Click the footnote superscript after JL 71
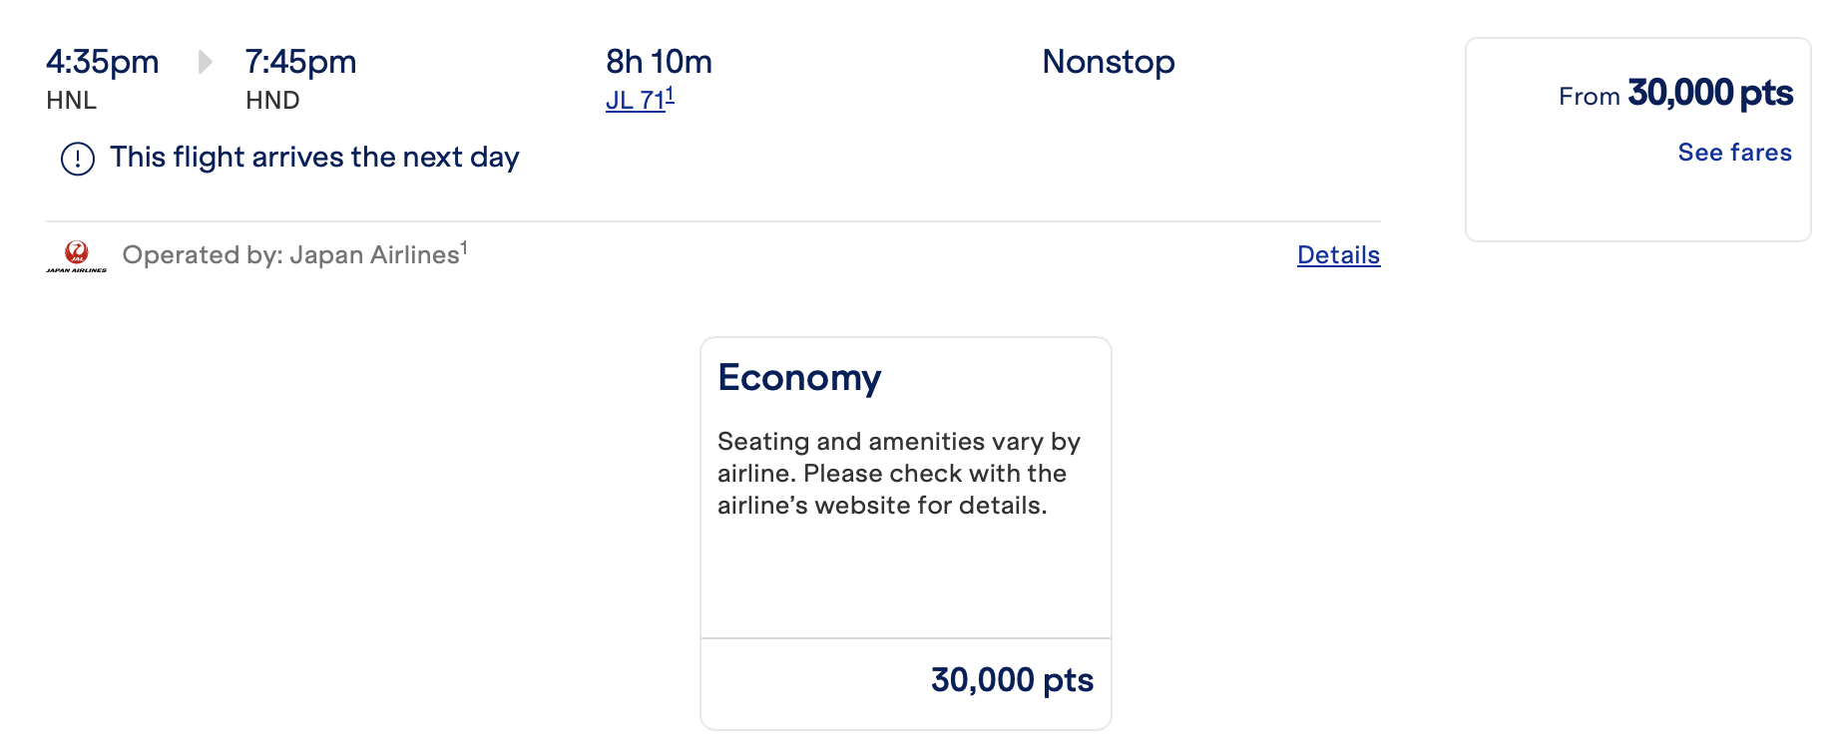The width and height of the screenshot is (1842, 750). (671, 95)
